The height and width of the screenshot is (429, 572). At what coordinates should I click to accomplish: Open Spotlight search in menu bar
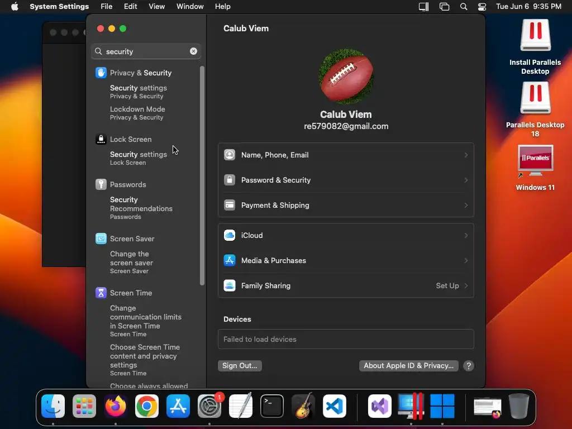pyautogui.click(x=464, y=7)
